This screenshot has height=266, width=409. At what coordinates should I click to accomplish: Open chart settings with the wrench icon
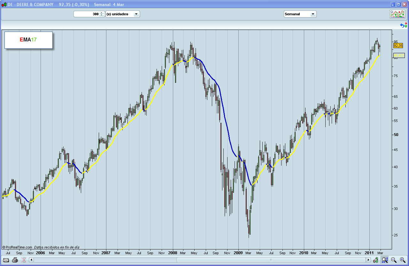click(375, 260)
